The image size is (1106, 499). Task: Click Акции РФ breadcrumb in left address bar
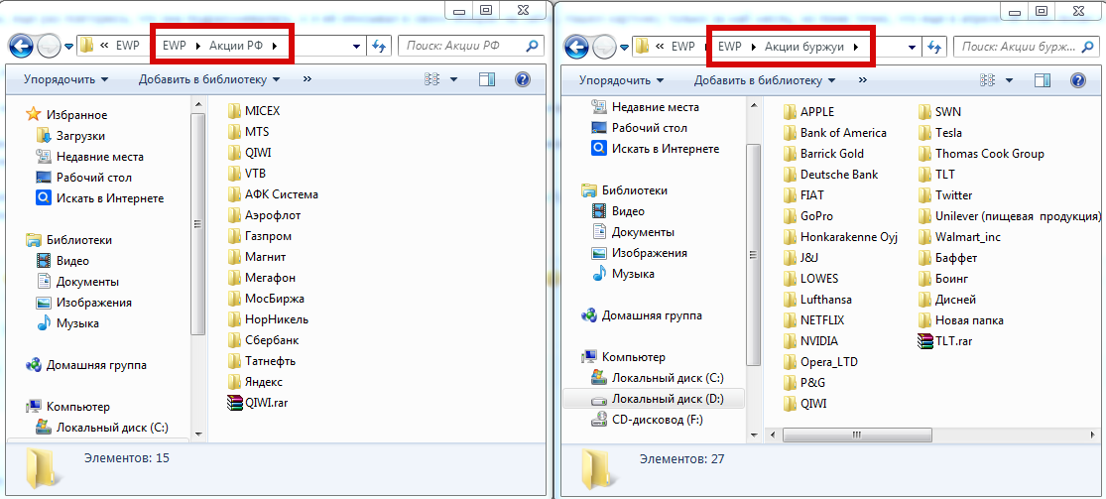(x=236, y=47)
